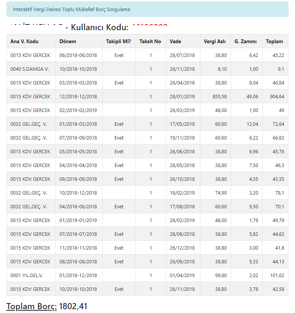Select the 'Dönem' column header

click(x=68, y=41)
